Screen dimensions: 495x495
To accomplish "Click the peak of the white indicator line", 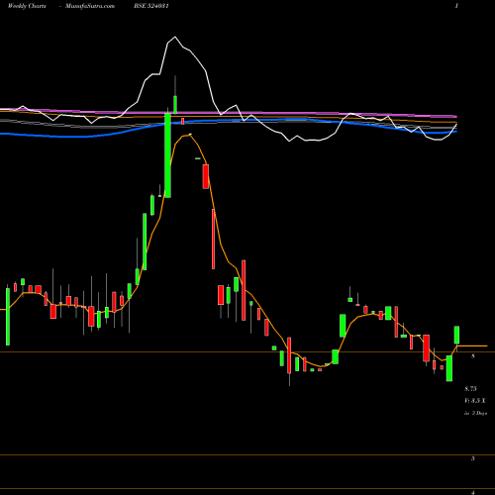I will 175,37.
